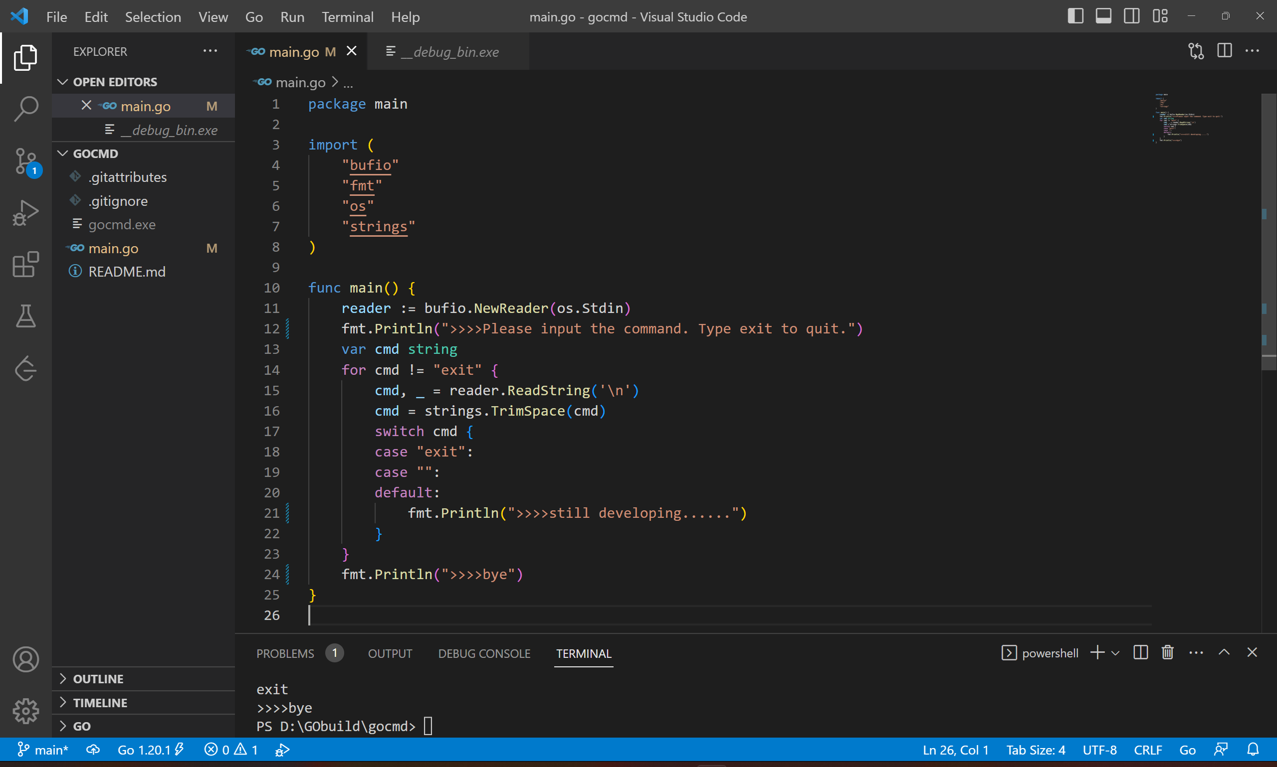
Task: Switch to the DEBUG CONSOLE tab
Action: point(483,653)
